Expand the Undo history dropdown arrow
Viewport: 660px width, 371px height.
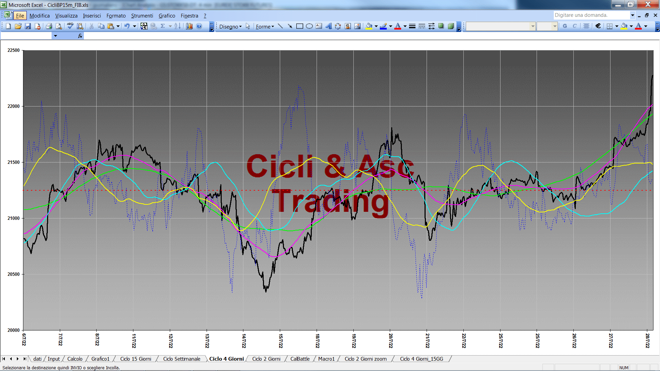pyautogui.click(x=134, y=26)
